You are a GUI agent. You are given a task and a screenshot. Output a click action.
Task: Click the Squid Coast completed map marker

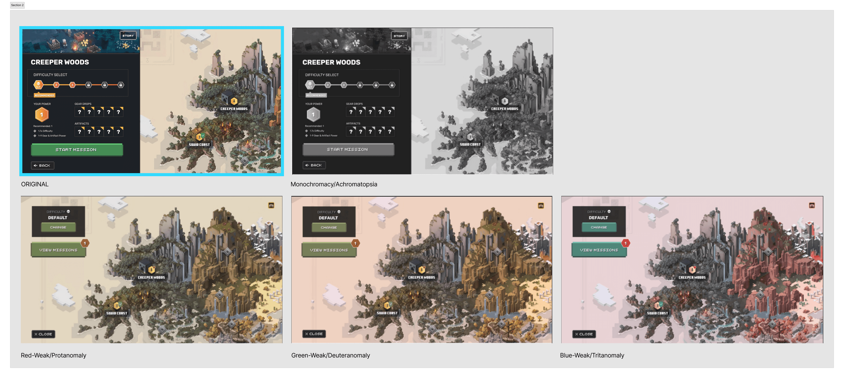(200, 137)
